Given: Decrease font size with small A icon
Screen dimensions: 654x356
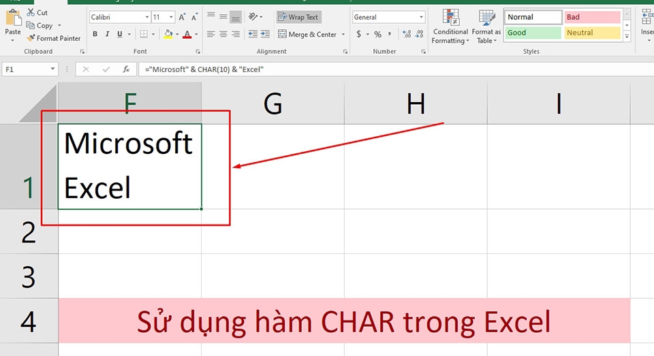Looking at the screenshot, I should coord(194,17).
